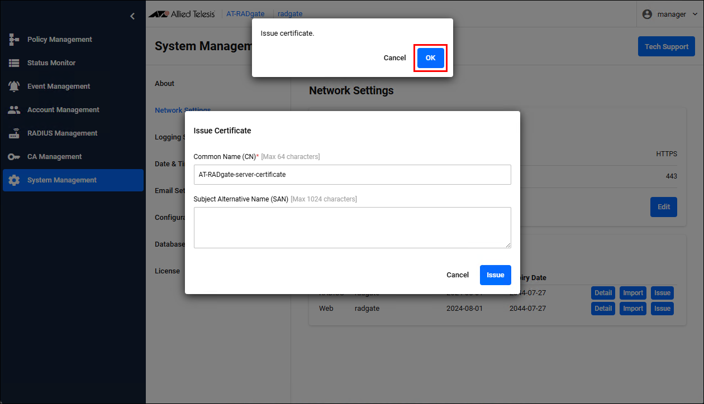Select System Management in the sidebar
This screenshot has width=704, height=404.
(x=73, y=180)
